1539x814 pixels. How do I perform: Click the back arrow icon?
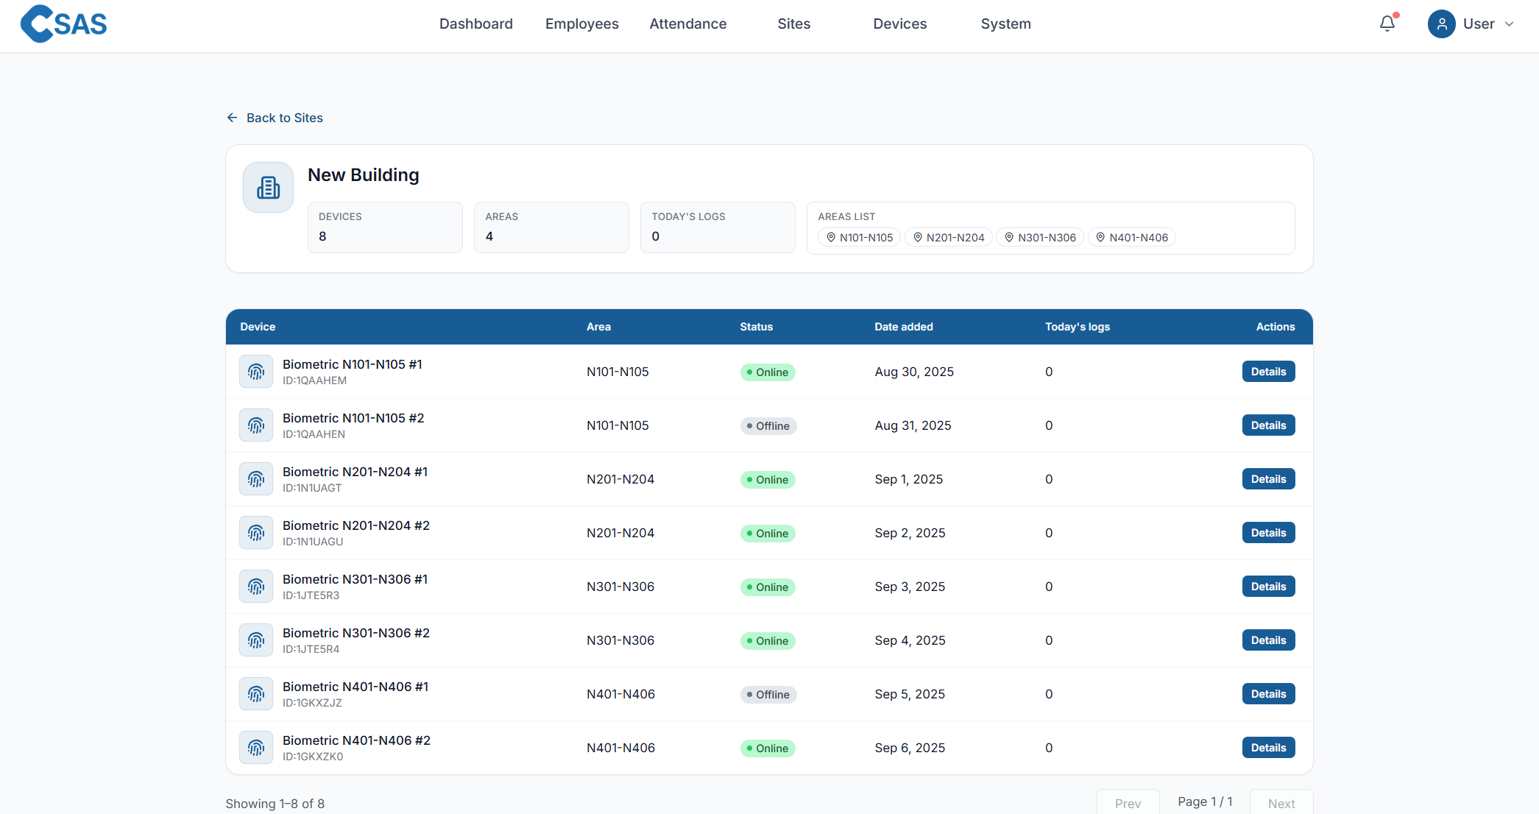[233, 118]
